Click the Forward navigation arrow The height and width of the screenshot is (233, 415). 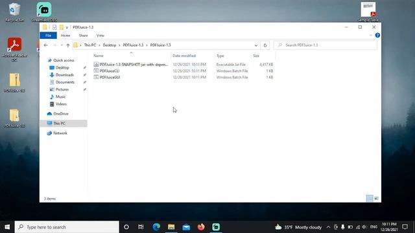coord(54,45)
